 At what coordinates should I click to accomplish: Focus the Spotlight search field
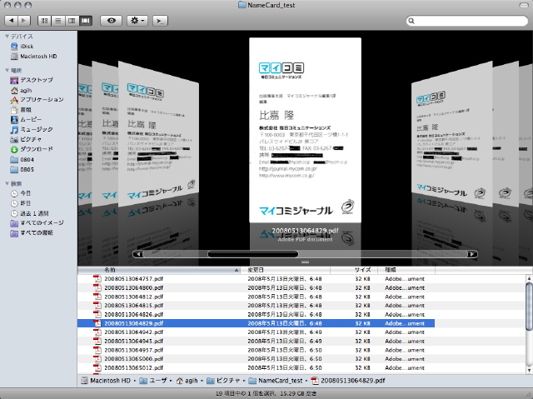[467, 21]
